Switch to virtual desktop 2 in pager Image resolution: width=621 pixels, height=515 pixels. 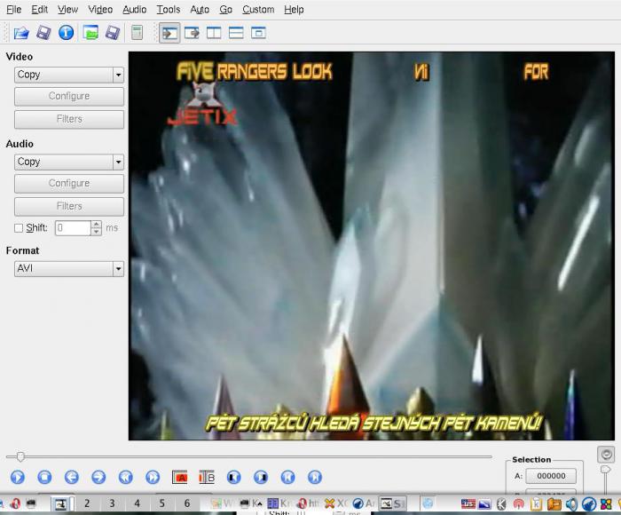[x=87, y=503]
